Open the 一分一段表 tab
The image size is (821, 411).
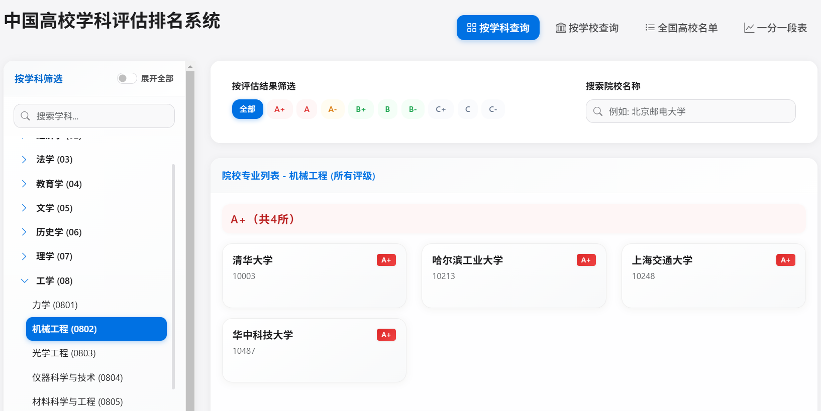[775, 28]
